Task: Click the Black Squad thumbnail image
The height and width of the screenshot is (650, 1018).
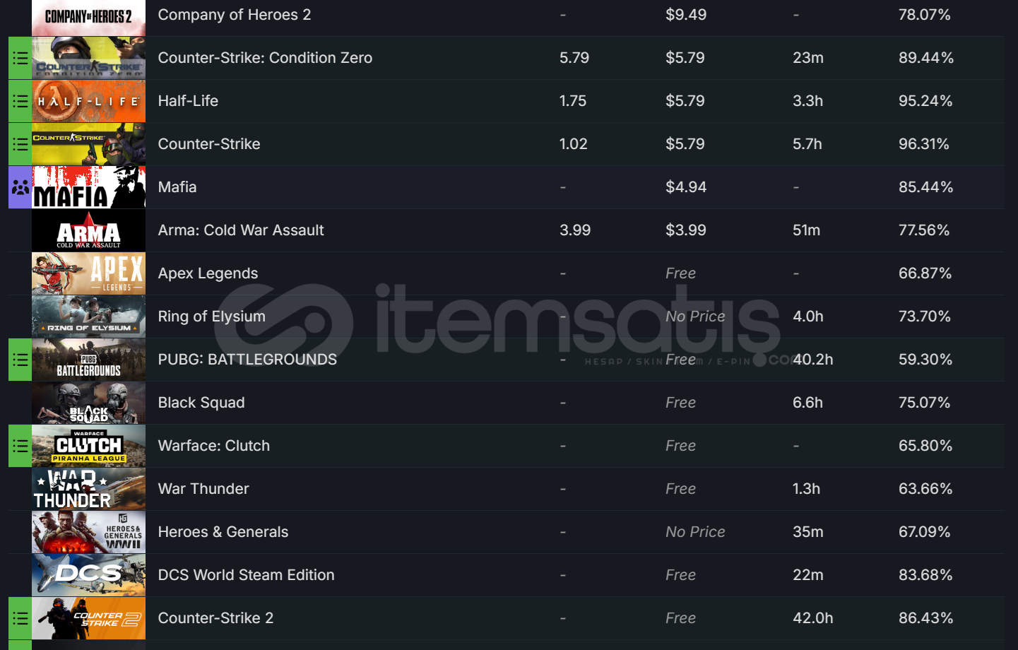Action: (88, 403)
